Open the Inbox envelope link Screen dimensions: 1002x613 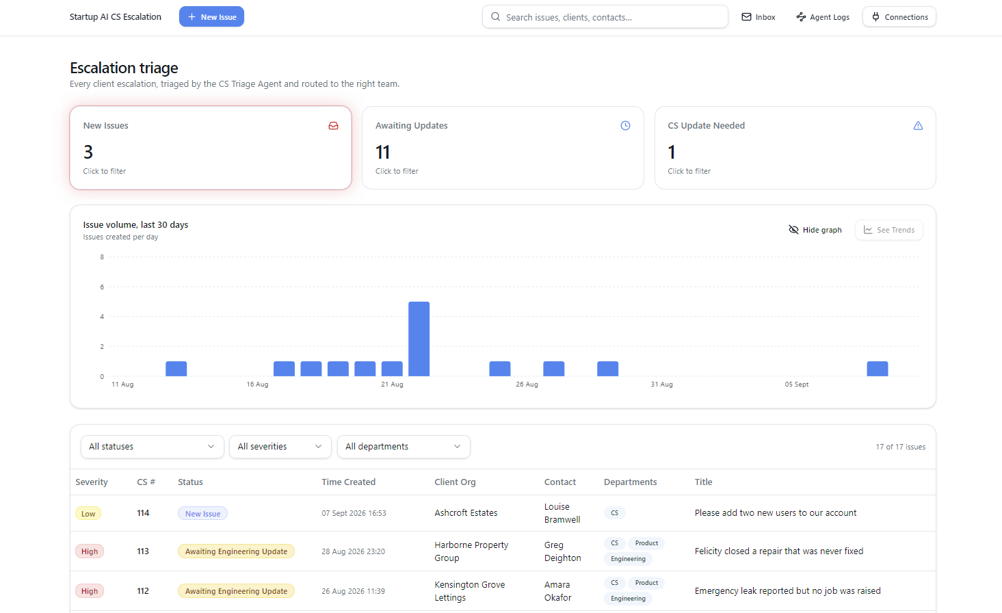[759, 17]
